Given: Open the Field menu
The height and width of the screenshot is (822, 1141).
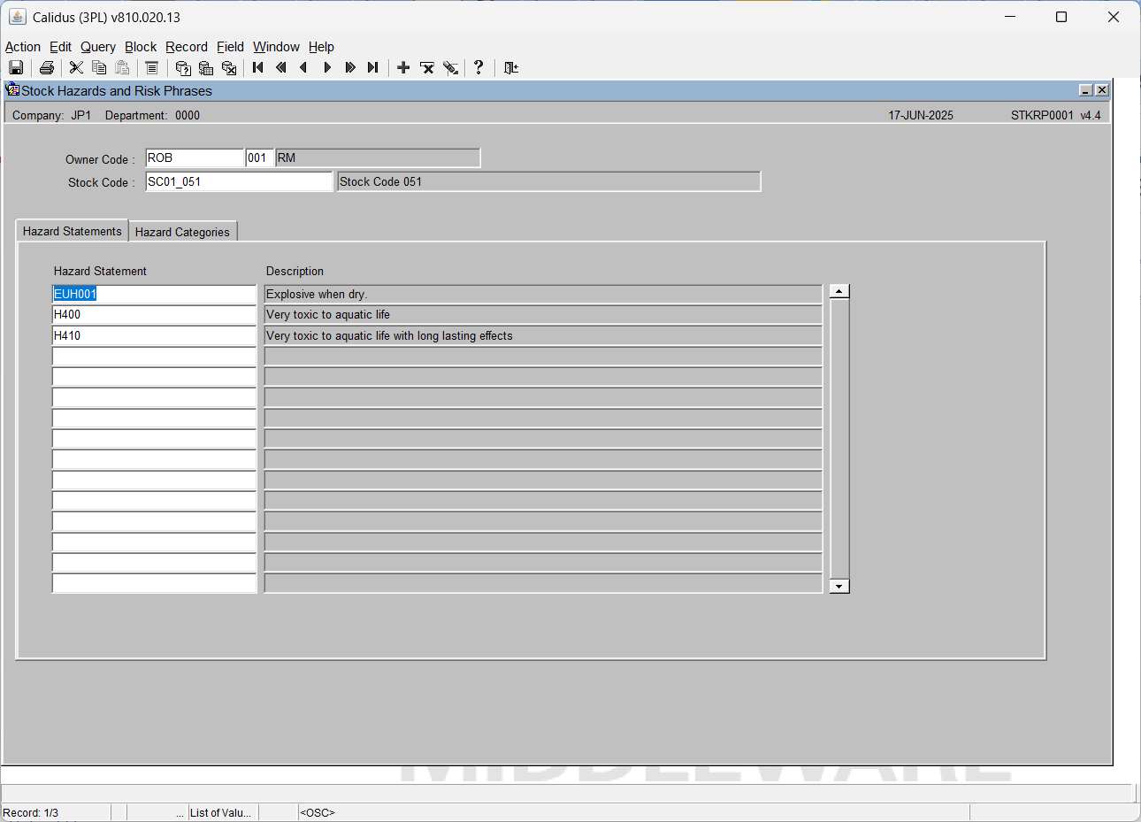Looking at the screenshot, I should (x=230, y=47).
